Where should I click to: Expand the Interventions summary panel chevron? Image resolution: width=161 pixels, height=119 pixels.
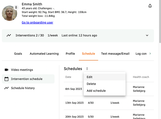tap(147, 35)
